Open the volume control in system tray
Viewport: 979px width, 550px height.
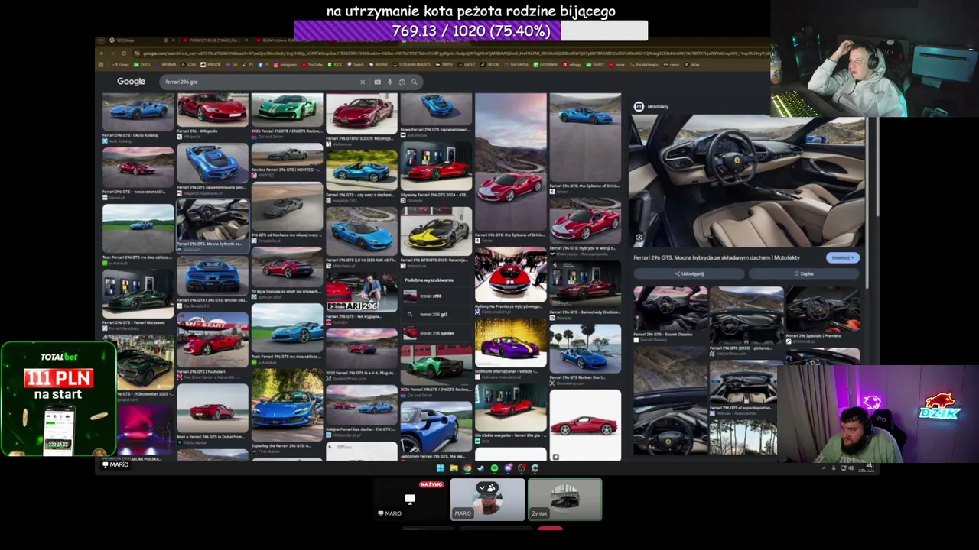[851, 468]
